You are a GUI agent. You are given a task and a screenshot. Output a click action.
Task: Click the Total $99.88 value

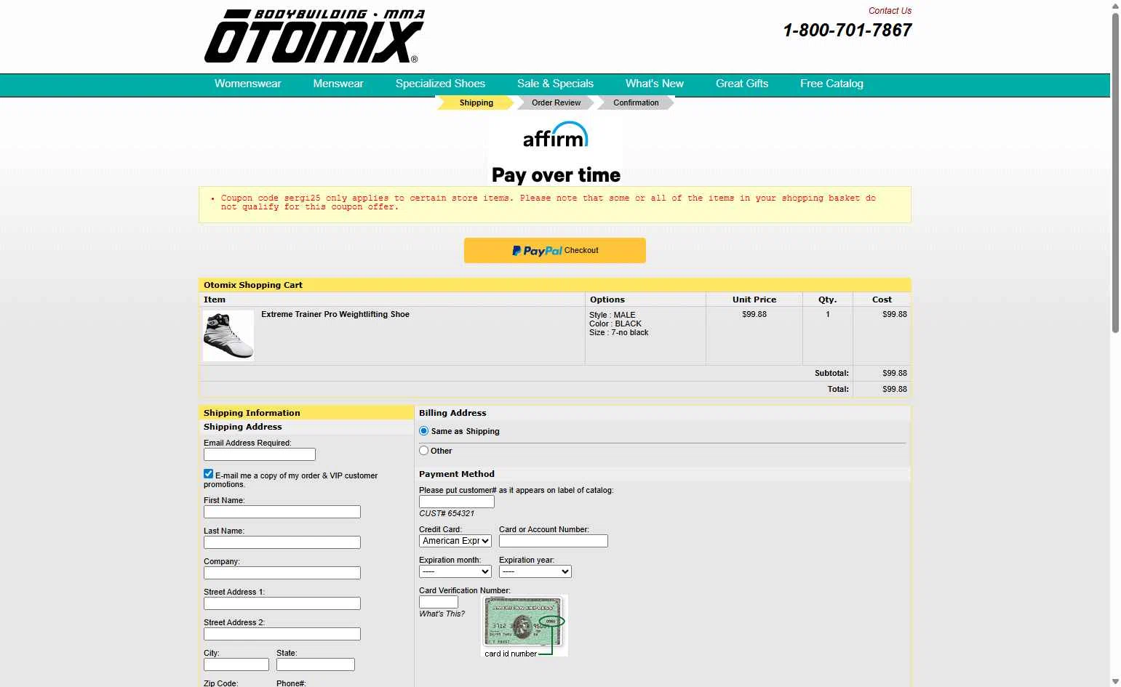point(895,389)
